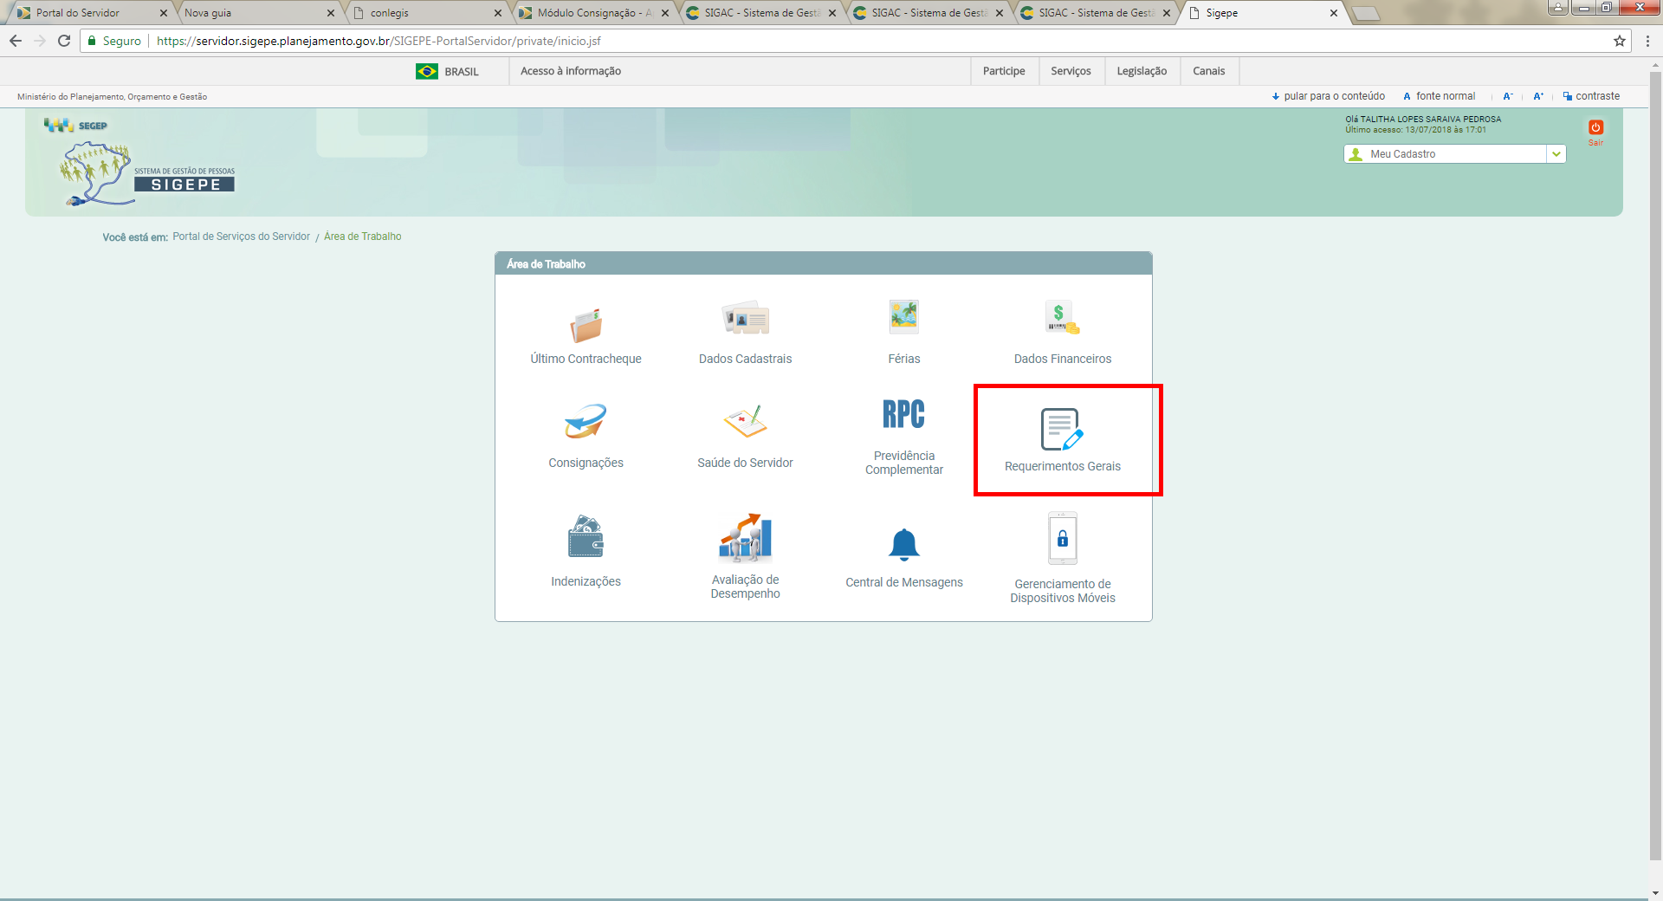
Task: Open the Último Contracheque folder icon
Action: point(586,326)
